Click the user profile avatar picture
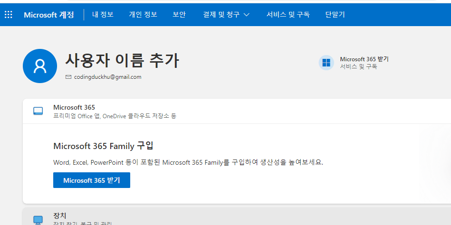Viewport: 451px width, 225px height. click(40, 66)
